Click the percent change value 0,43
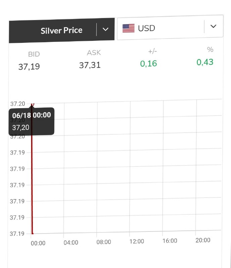The height and width of the screenshot is (268, 231). (205, 62)
